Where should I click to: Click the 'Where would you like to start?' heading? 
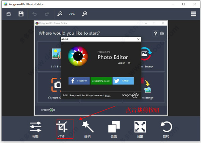69,33
